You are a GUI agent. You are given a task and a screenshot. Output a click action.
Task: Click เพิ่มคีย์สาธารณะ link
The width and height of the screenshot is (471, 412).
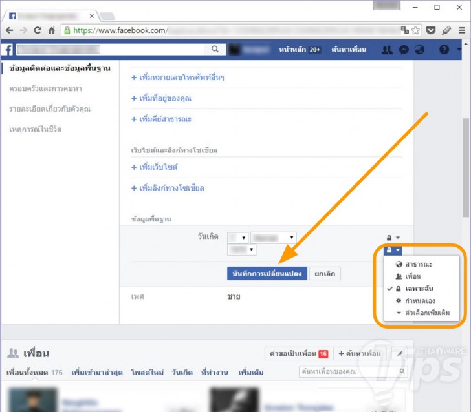161,119
